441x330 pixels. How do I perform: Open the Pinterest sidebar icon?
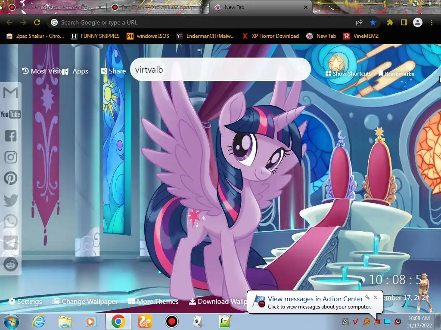point(11,178)
